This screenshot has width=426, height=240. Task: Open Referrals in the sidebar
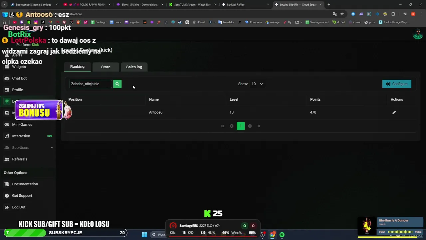coord(20,159)
